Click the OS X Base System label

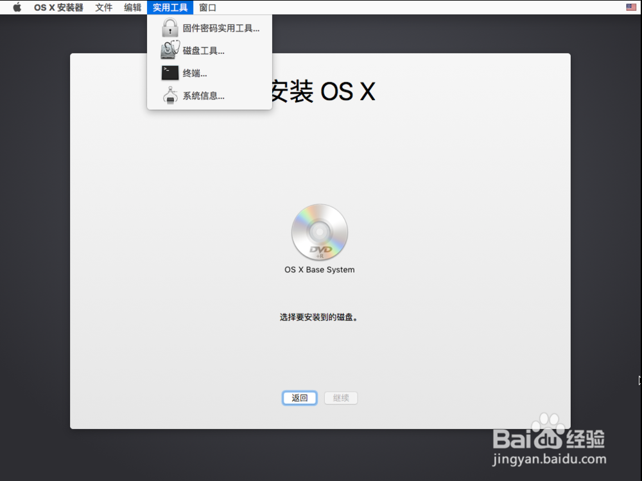point(319,270)
